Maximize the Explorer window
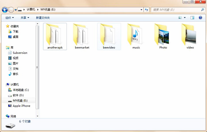The height and width of the screenshot is (132, 207). 192,2
